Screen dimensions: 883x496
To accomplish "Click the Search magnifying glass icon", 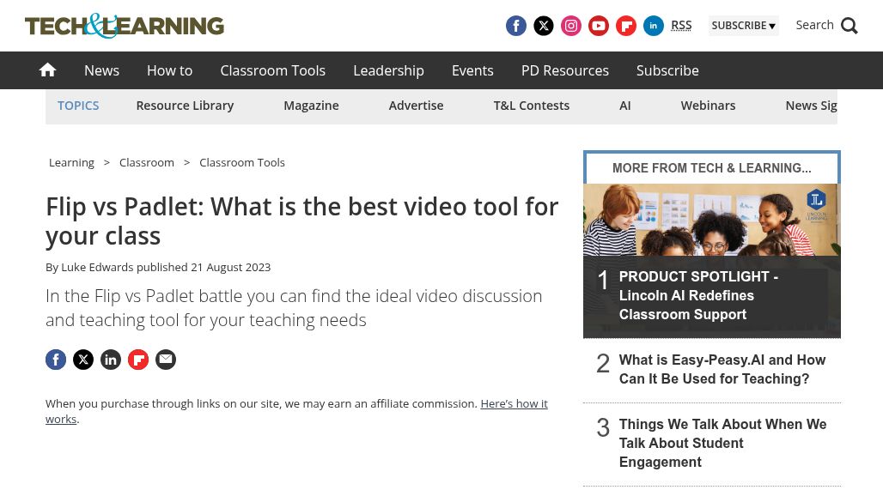I will tap(849, 26).
